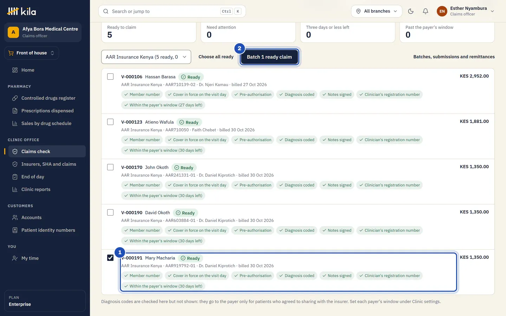Click Batch 1 ready claim button
Viewport: 506px width, 316px height.
[269, 57]
